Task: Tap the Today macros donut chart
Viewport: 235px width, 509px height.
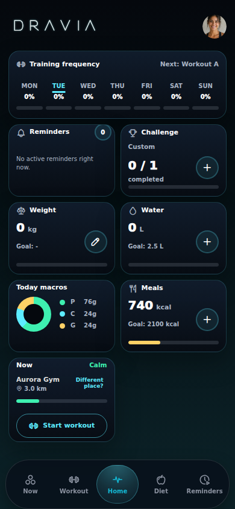Action: [x=34, y=314]
